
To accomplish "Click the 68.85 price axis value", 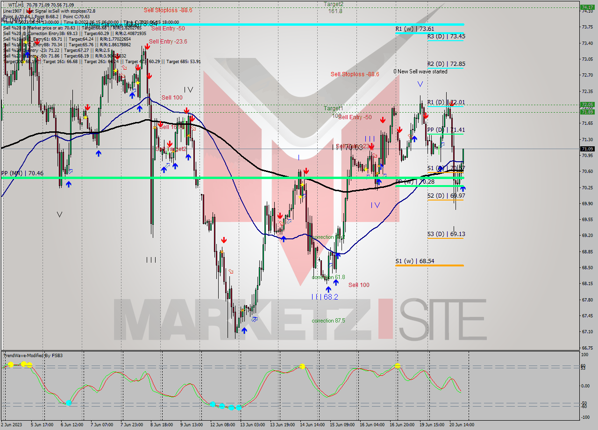I will click(587, 252).
